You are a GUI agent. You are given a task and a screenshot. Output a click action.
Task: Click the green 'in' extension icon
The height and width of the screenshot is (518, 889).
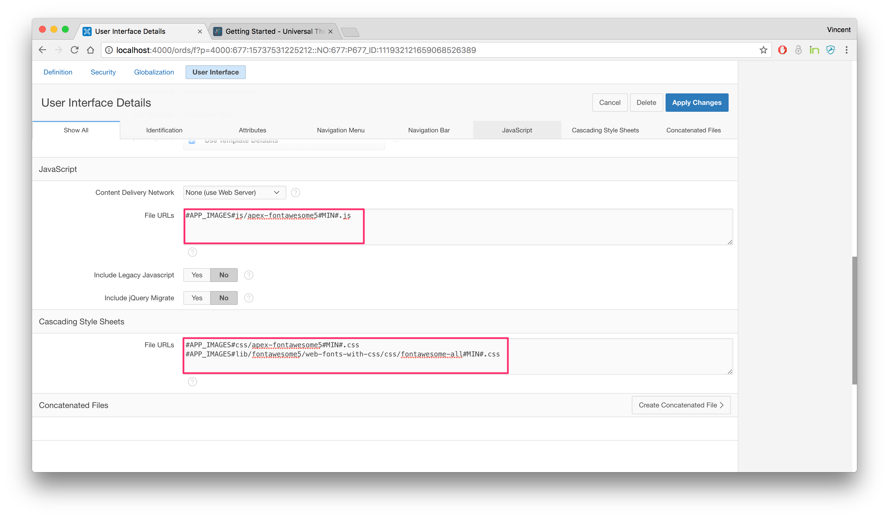pyautogui.click(x=814, y=50)
